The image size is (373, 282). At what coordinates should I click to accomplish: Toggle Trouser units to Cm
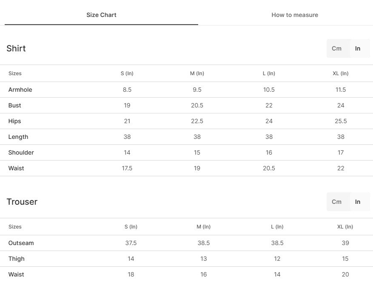tap(336, 202)
